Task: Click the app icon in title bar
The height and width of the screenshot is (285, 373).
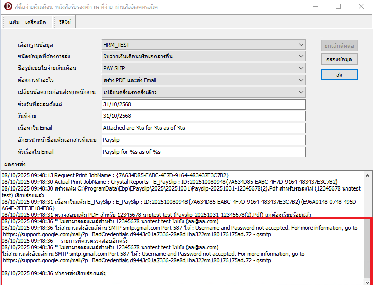Action: tap(7, 7)
